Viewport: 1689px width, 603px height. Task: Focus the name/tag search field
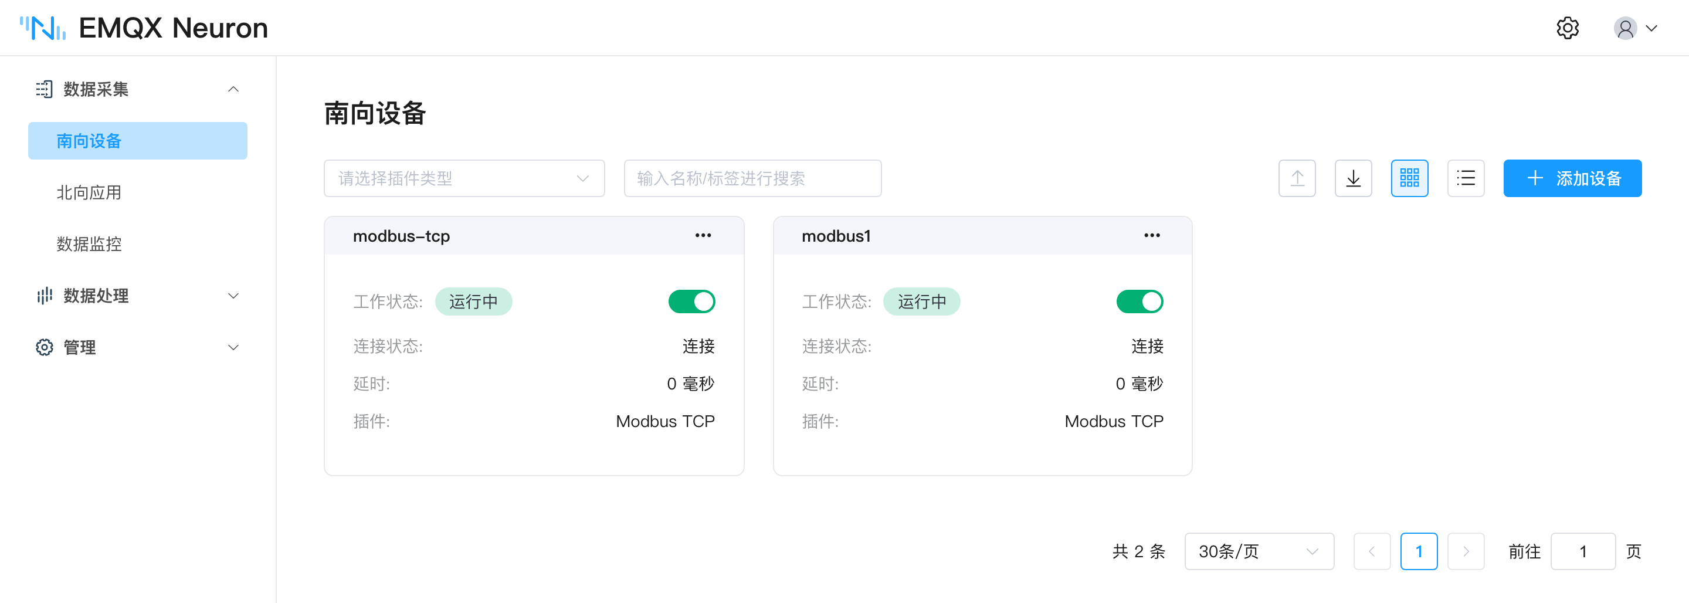click(x=752, y=178)
